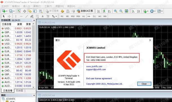Click the support@jcwhfx.com email link
This screenshot has width=172, height=102.
pyautogui.click(x=96, y=70)
